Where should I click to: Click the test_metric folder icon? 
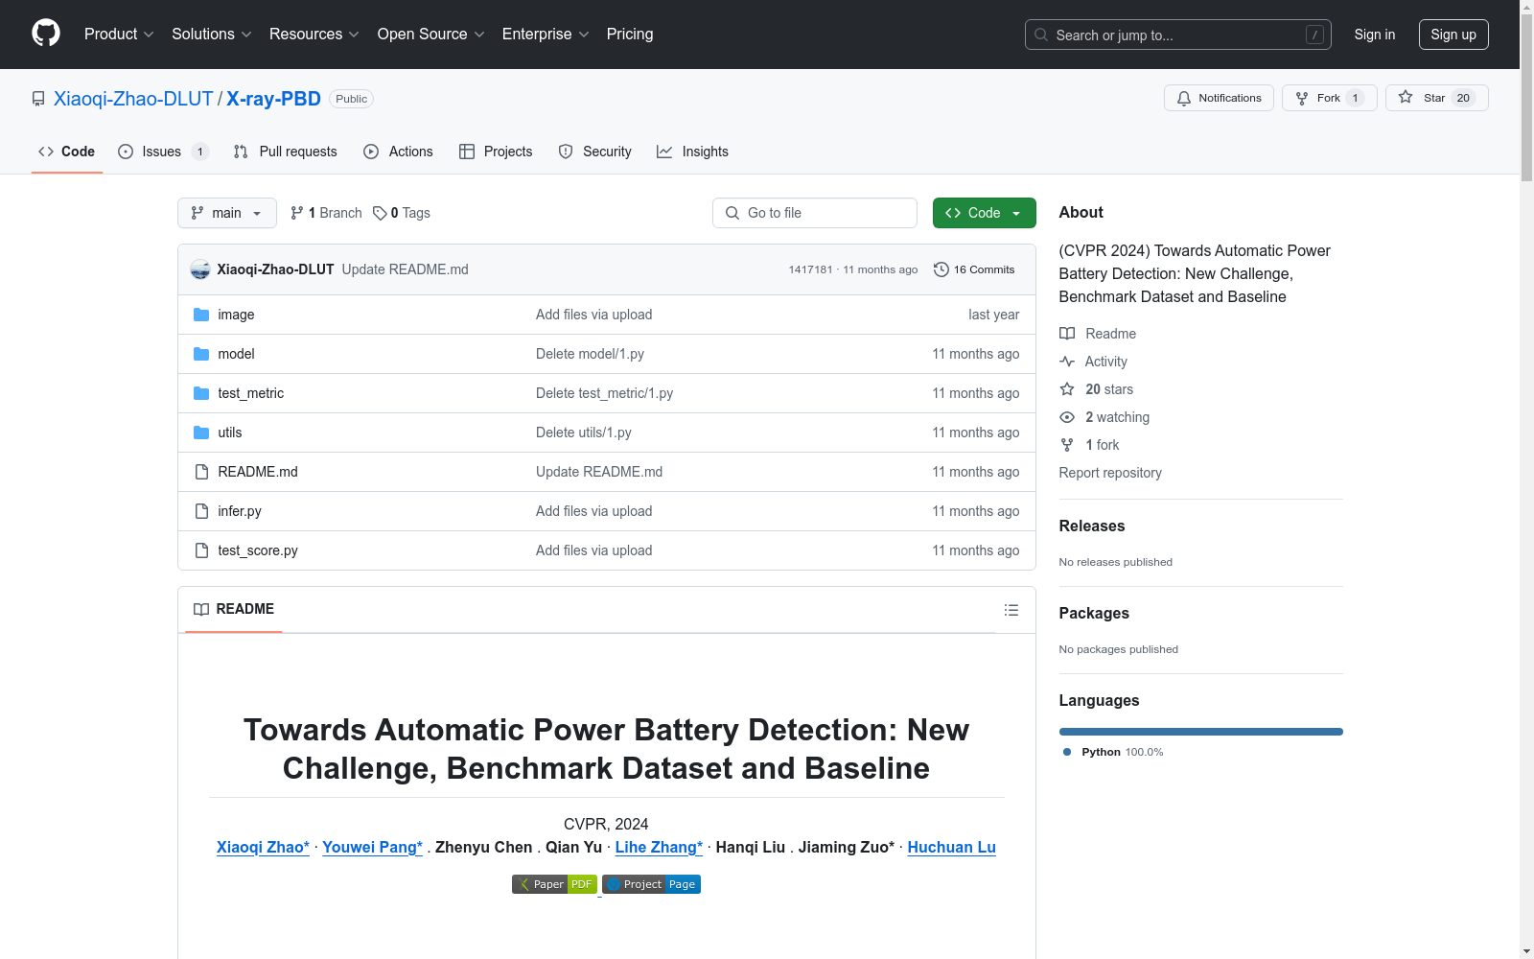point(201,393)
